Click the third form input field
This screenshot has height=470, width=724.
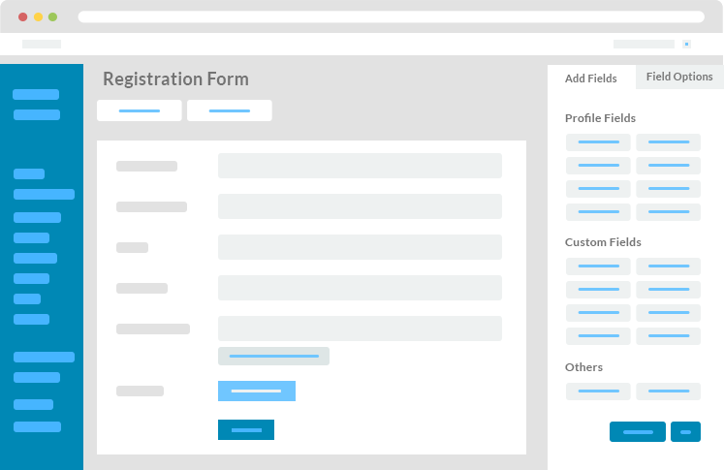[360, 247]
